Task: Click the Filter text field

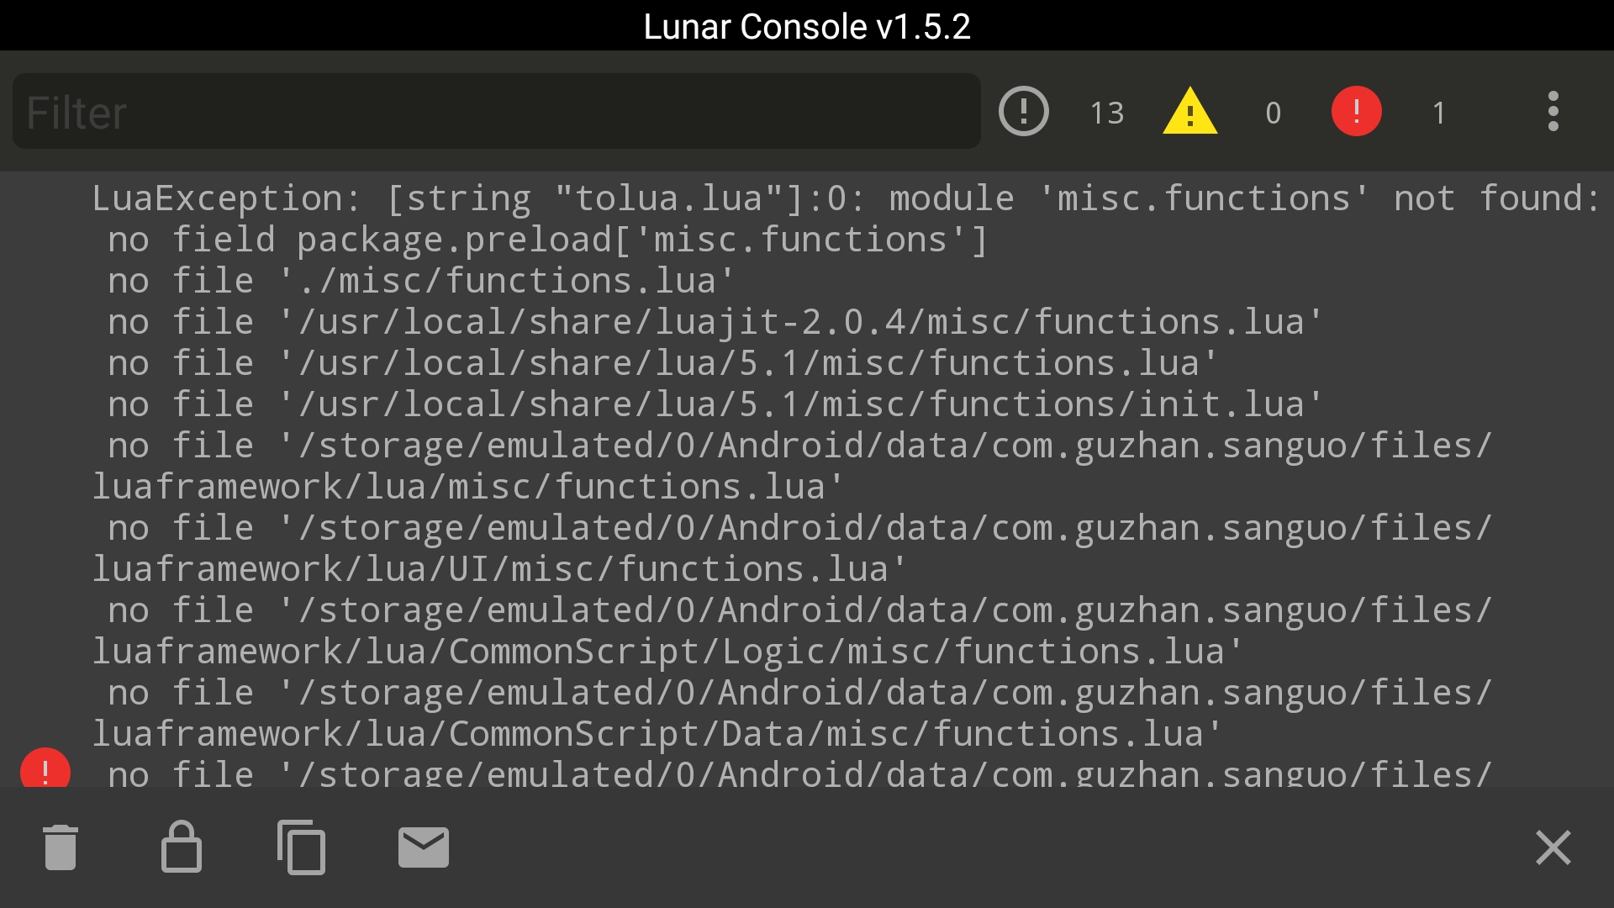Action: click(x=496, y=111)
